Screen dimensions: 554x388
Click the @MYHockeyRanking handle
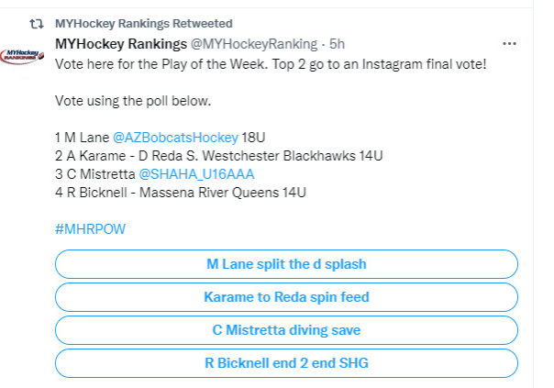[x=254, y=44]
